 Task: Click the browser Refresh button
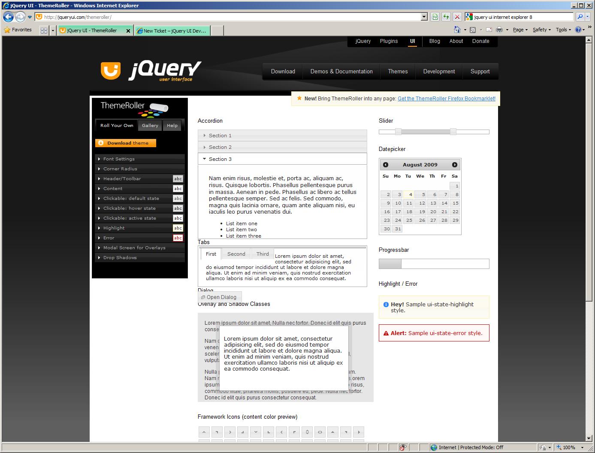pyautogui.click(x=446, y=17)
